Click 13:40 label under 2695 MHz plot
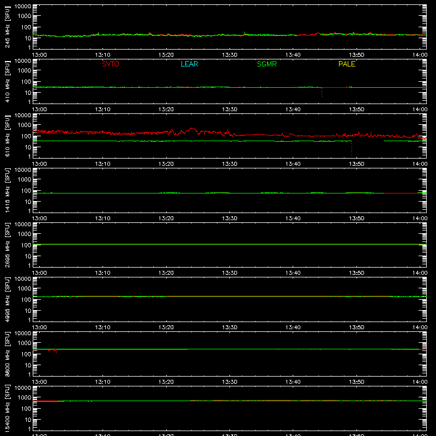Viewport: 436px width, 436px height. point(293,273)
